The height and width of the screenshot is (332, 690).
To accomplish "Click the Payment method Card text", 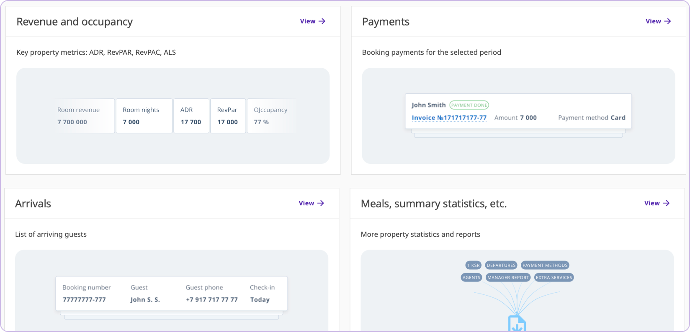I will coord(592,118).
